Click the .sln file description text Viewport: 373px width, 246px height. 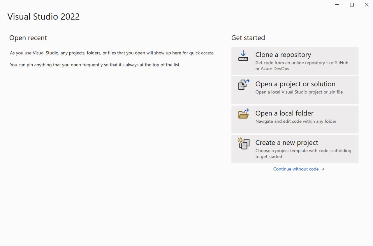click(x=299, y=92)
